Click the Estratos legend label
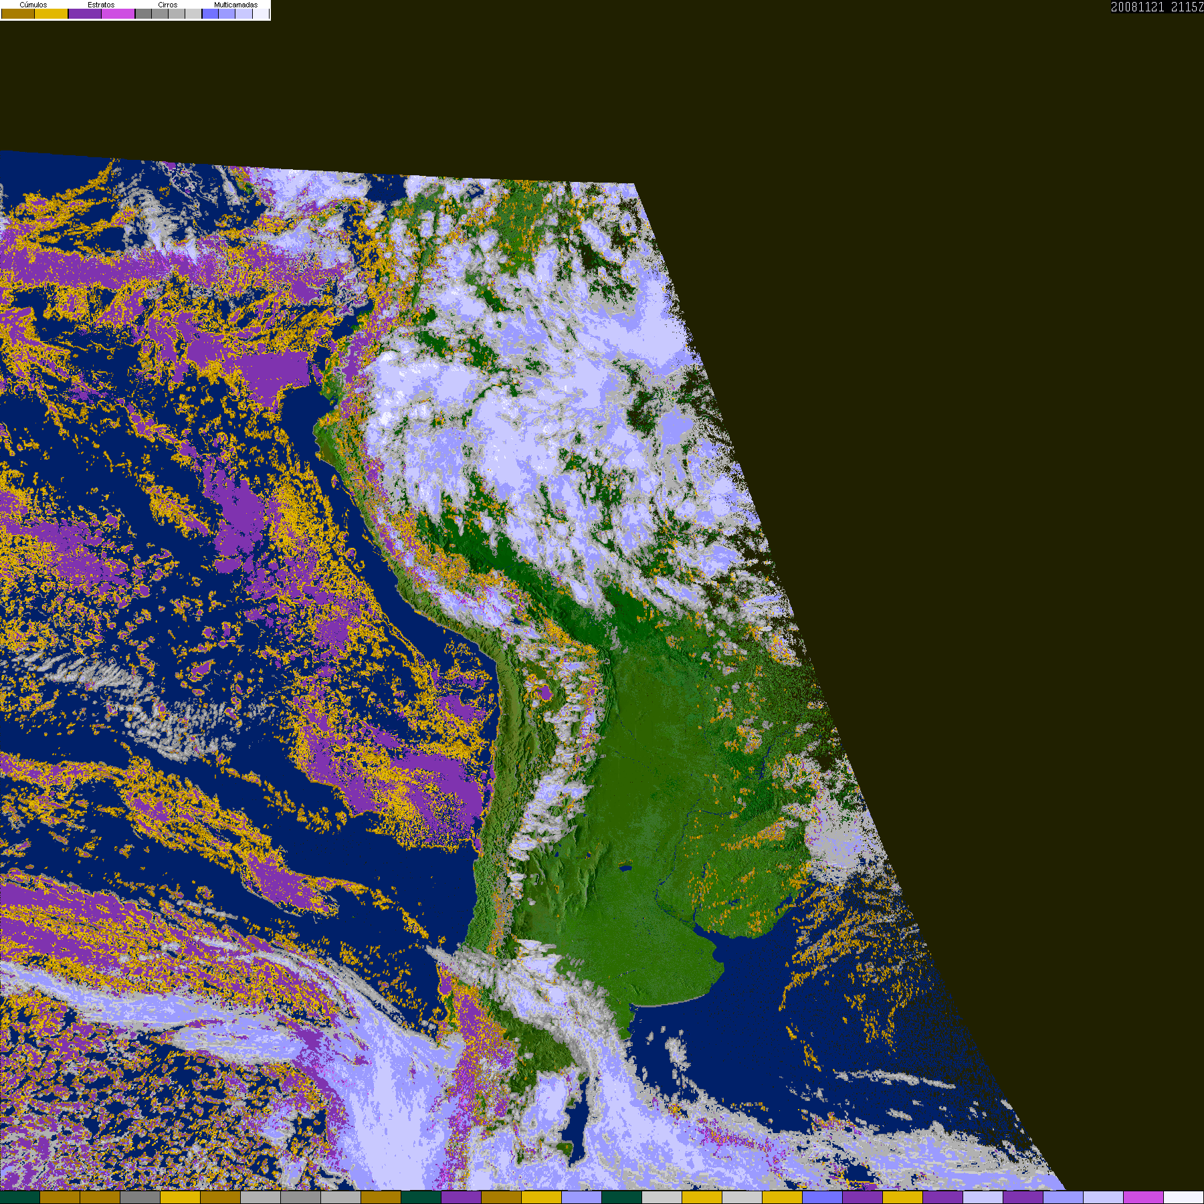Viewport: 1204px width, 1204px height. (101, 5)
